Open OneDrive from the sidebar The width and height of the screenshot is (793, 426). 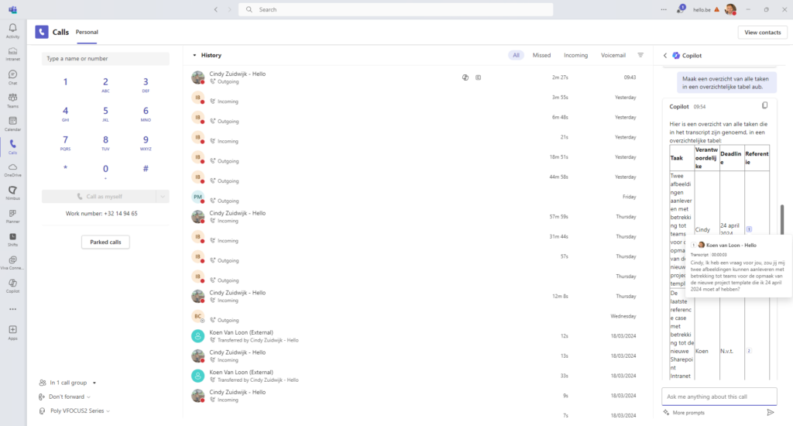(x=12, y=170)
